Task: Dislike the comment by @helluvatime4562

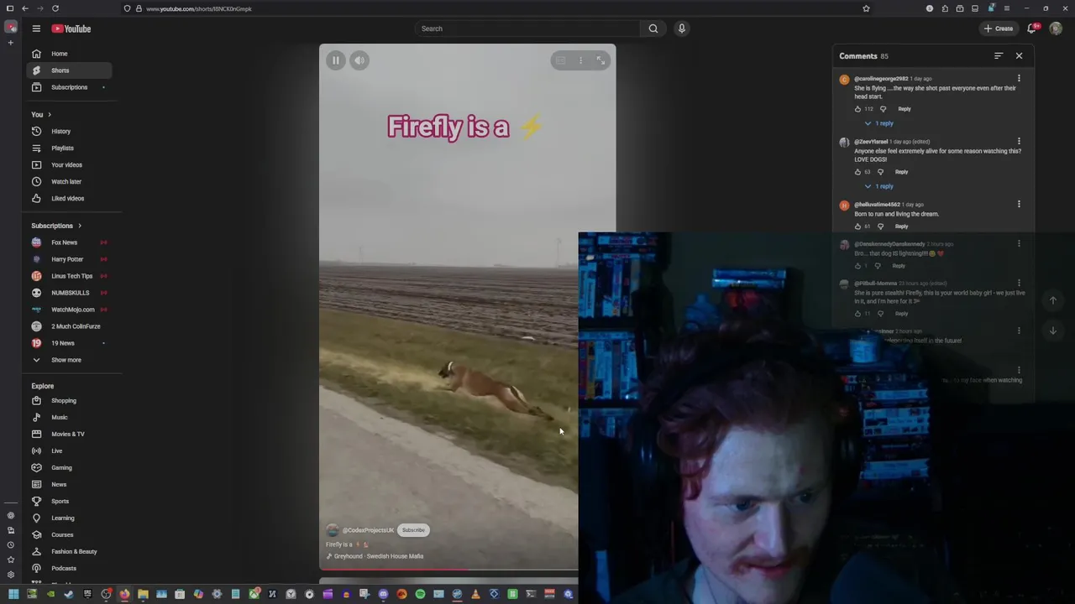Action: click(880, 226)
